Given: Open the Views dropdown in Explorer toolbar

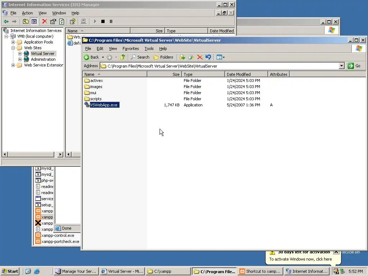Looking at the screenshot, I should tap(220, 57).
